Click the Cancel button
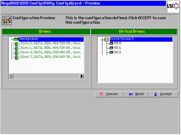This screenshot has width=181, height=135. pyautogui.click(x=109, y=94)
